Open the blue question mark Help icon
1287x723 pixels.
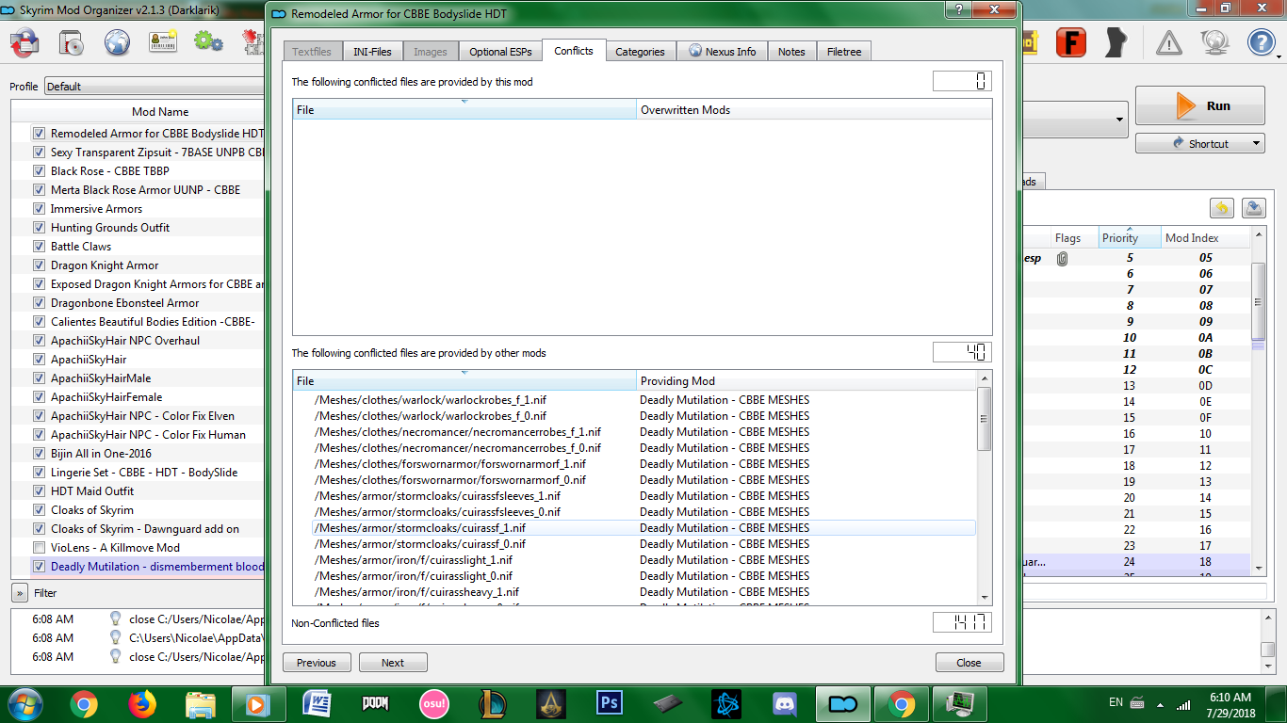click(x=1261, y=42)
